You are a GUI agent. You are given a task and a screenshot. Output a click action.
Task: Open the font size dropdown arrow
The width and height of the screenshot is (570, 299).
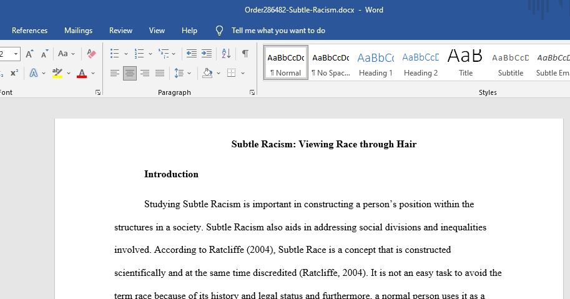click(16, 54)
